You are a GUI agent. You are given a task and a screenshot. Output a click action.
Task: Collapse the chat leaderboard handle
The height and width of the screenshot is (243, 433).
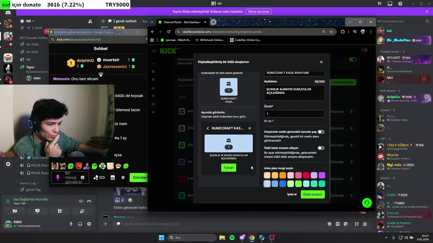(100, 74)
